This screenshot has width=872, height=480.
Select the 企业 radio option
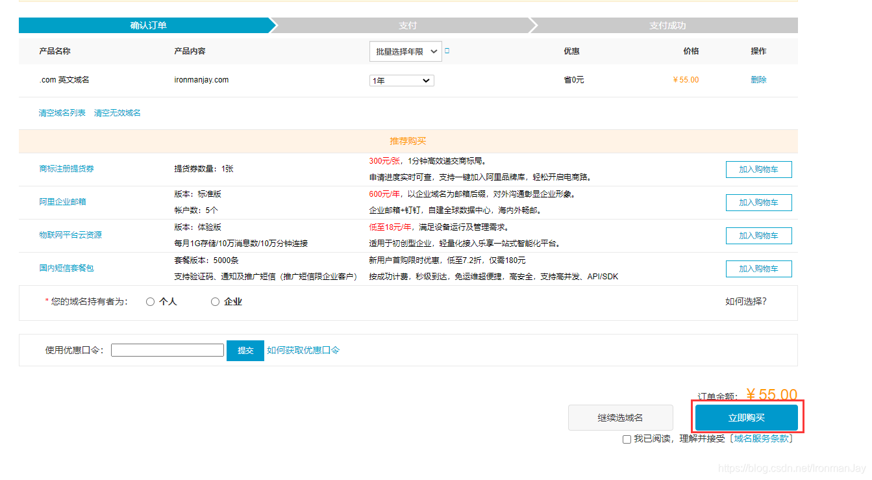pos(215,302)
